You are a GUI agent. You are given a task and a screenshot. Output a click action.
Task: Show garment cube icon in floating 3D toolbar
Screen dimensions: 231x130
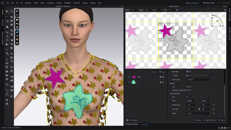17,11
